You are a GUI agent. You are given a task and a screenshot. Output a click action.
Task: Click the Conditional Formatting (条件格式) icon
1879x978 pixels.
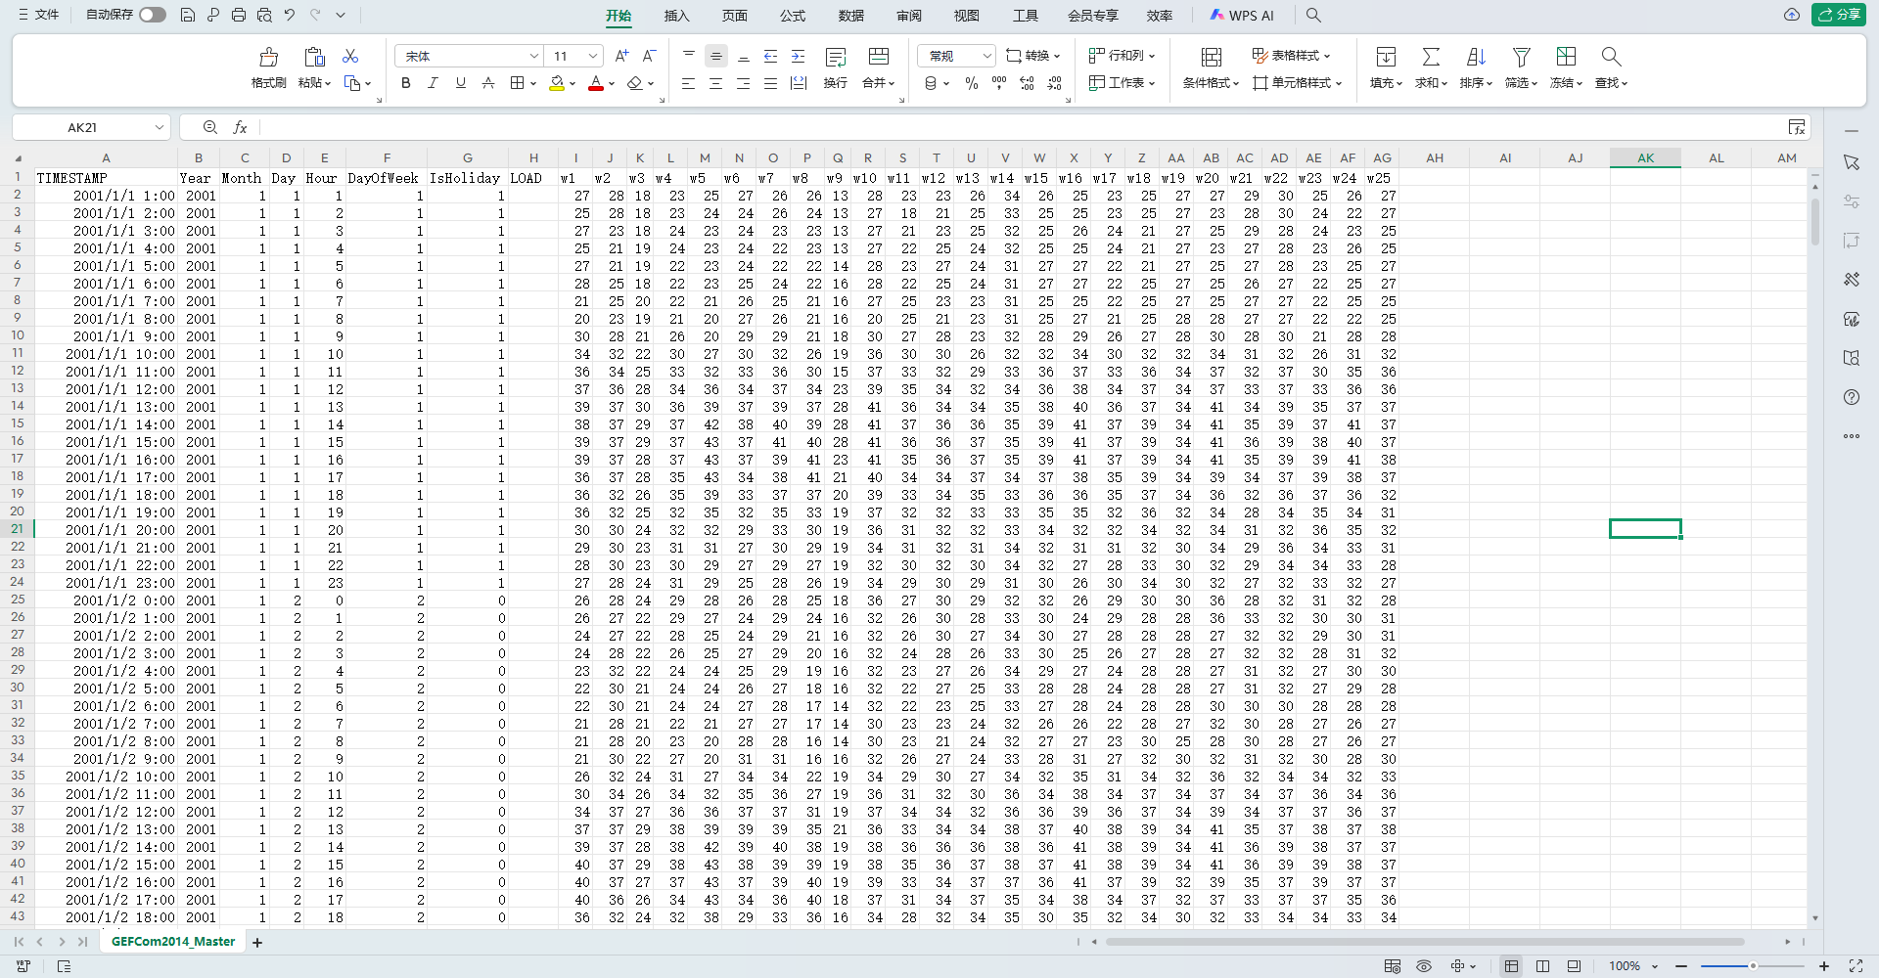click(x=1212, y=57)
